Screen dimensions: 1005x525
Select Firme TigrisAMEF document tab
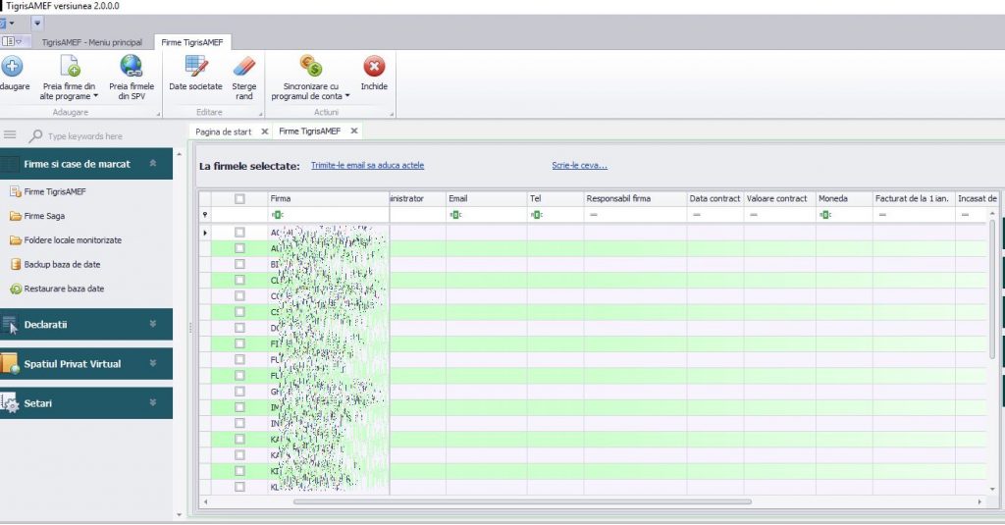coord(309,131)
